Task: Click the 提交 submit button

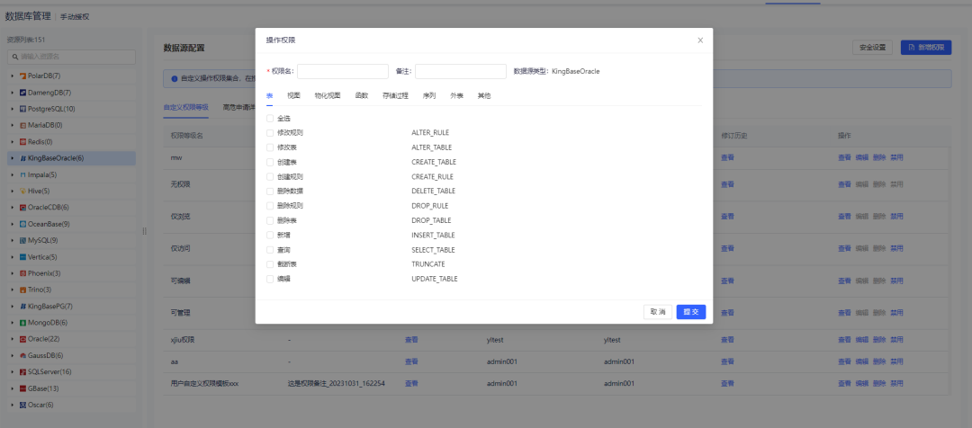Action: [691, 312]
